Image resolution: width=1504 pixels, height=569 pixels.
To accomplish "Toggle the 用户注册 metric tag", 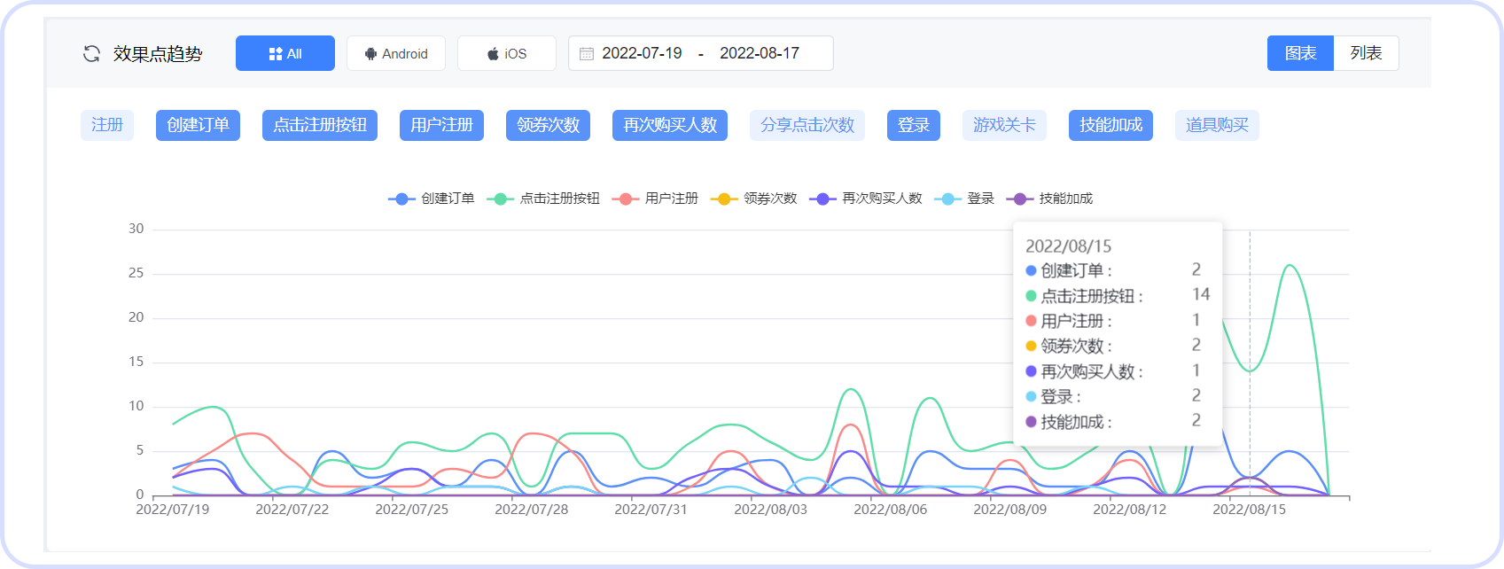I will [441, 125].
